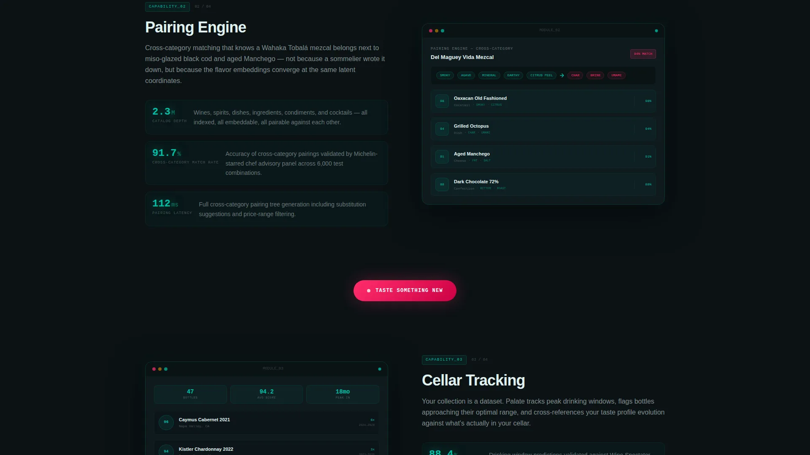
Task: Open the Dark Chocolate 72% pairing row
Action: coord(543,185)
